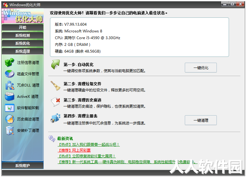Click the 最新资讯 heading
The image size is (247, 177).
coord(65,138)
